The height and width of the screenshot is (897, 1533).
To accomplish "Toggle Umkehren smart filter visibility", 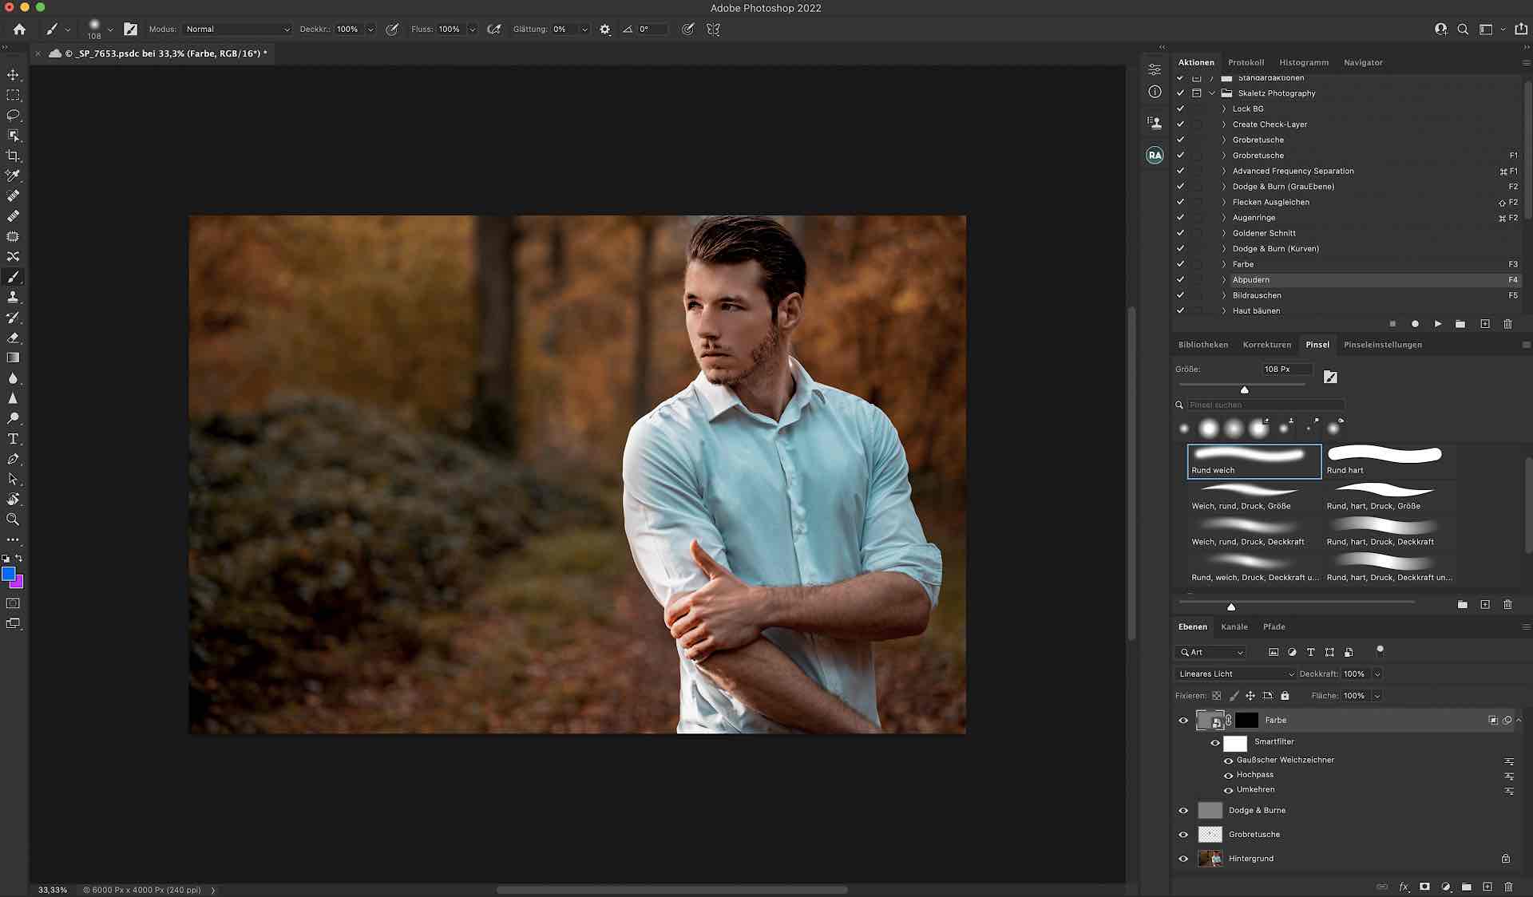I will pyautogui.click(x=1229, y=790).
